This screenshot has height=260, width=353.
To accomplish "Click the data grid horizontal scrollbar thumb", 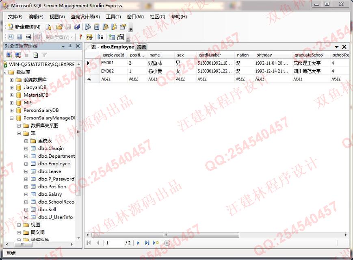I will pyautogui.click(x=165, y=235).
